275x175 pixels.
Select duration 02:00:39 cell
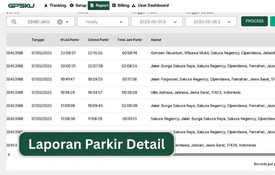[x=130, y=106]
